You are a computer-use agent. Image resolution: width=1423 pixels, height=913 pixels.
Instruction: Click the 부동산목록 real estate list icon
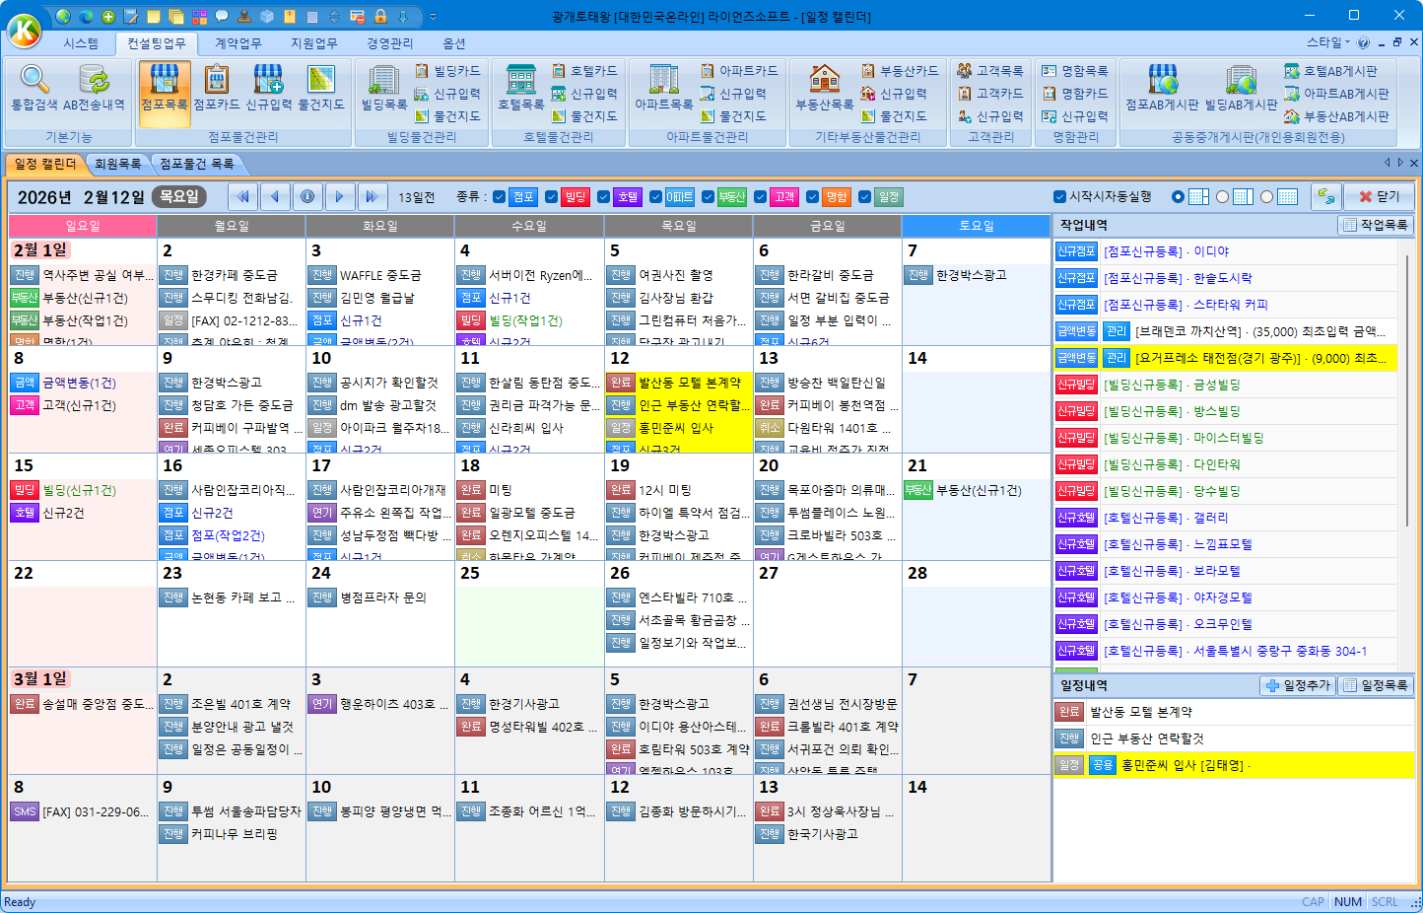coord(824,88)
